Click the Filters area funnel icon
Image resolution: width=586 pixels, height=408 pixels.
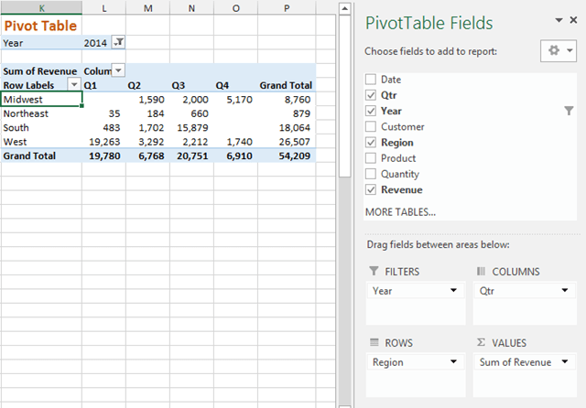[373, 272]
